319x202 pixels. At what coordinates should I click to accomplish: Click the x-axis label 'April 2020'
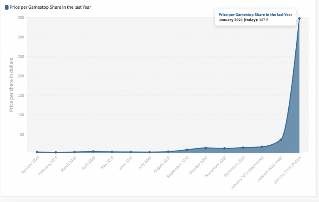point(88,163)
